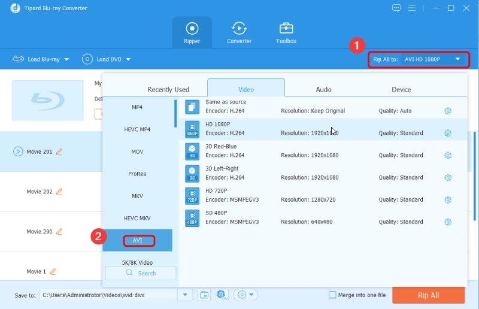Choose HEVC MP4 format

pos(137,129)
